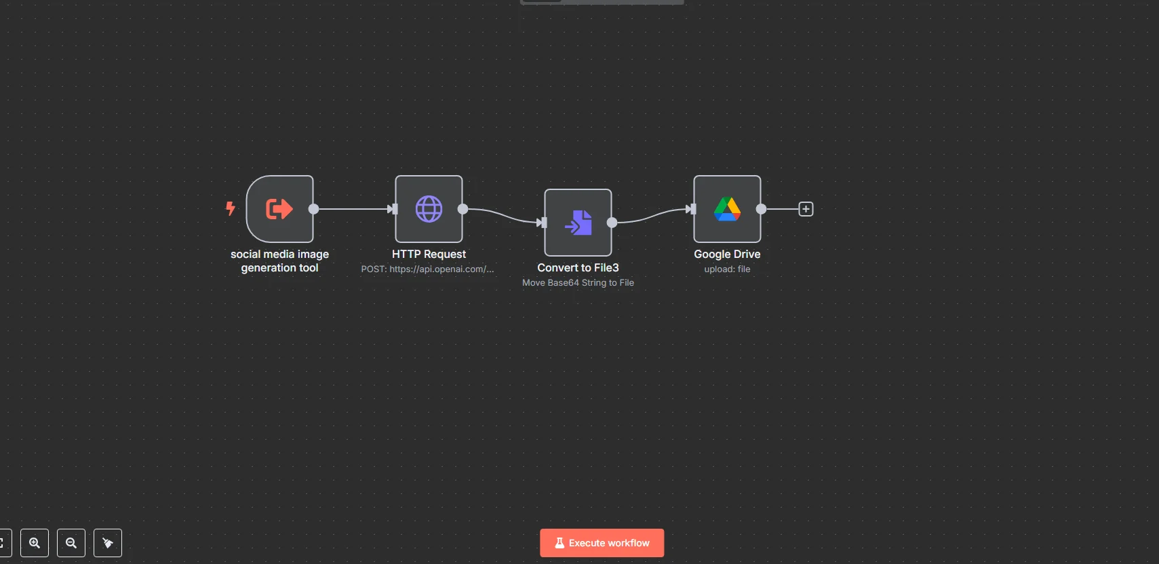This screenshot has width=1159, height=564.
Task: Click the Google Drive output connector dot
Action: (761, 209)
